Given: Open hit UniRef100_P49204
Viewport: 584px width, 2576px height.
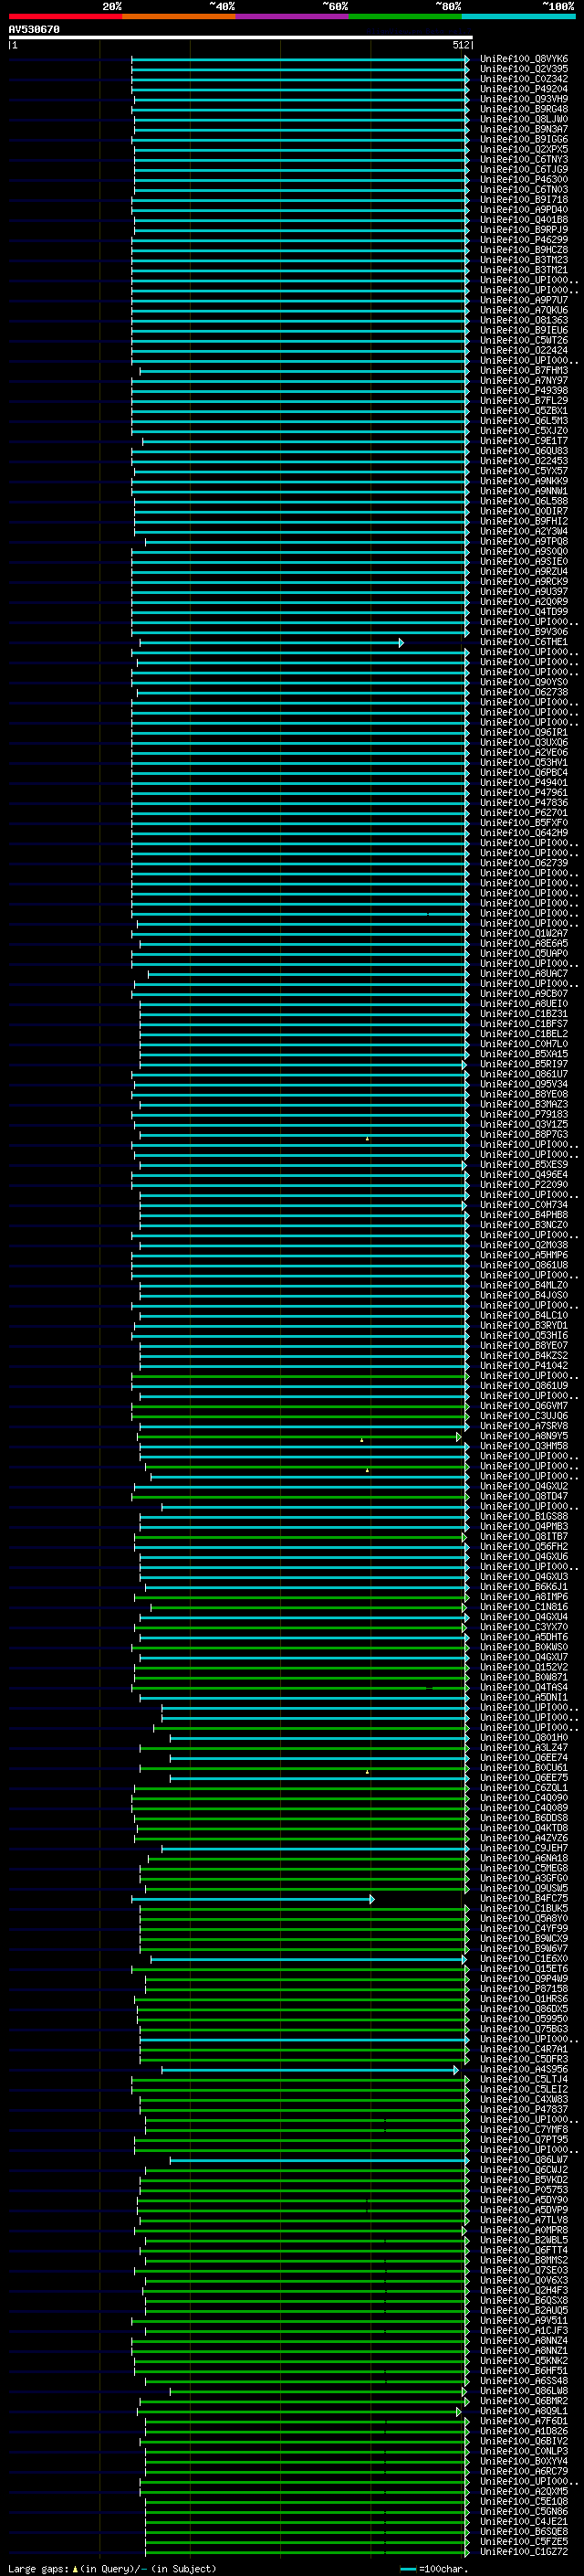Looking at the screenshot, I should [524, 89].
